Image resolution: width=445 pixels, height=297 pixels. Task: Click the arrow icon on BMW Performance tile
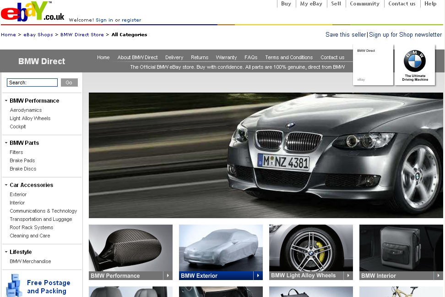pyautogui.click(x=168, y=275)
